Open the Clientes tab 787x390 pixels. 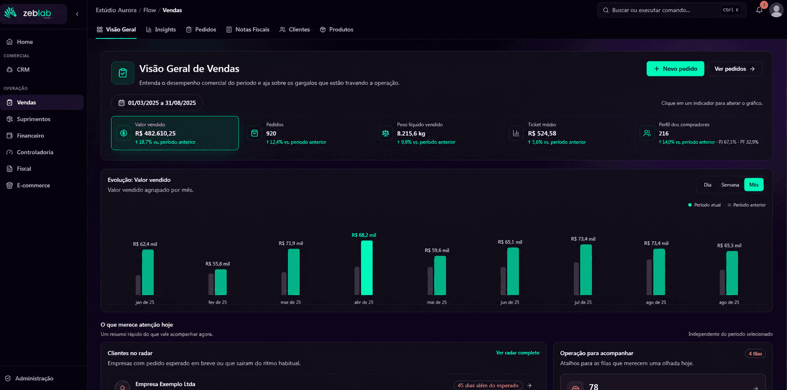point(294,30)
